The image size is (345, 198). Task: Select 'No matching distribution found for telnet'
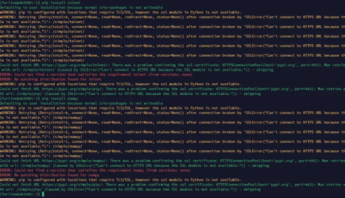point(58,79)
